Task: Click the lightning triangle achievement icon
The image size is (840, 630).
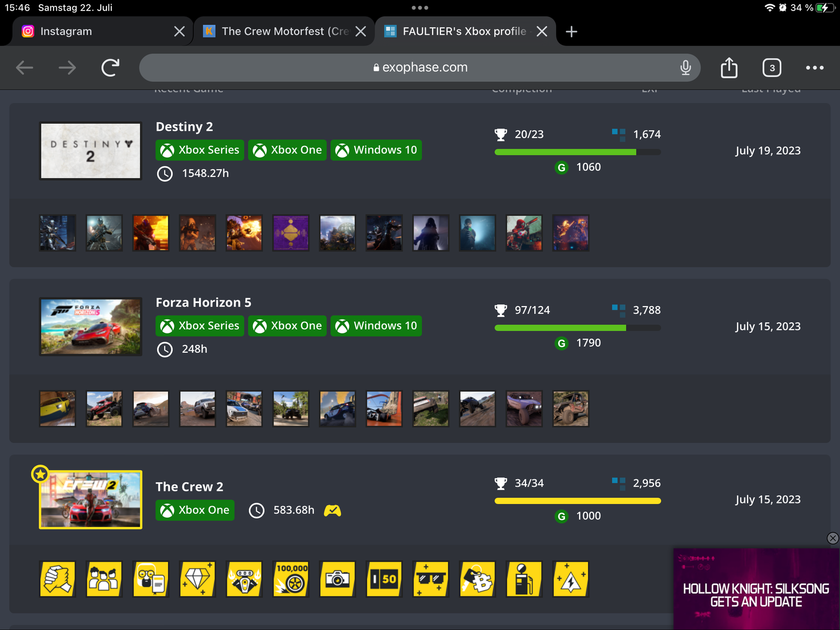Action: pyautogui.click(x=571, y=579)
